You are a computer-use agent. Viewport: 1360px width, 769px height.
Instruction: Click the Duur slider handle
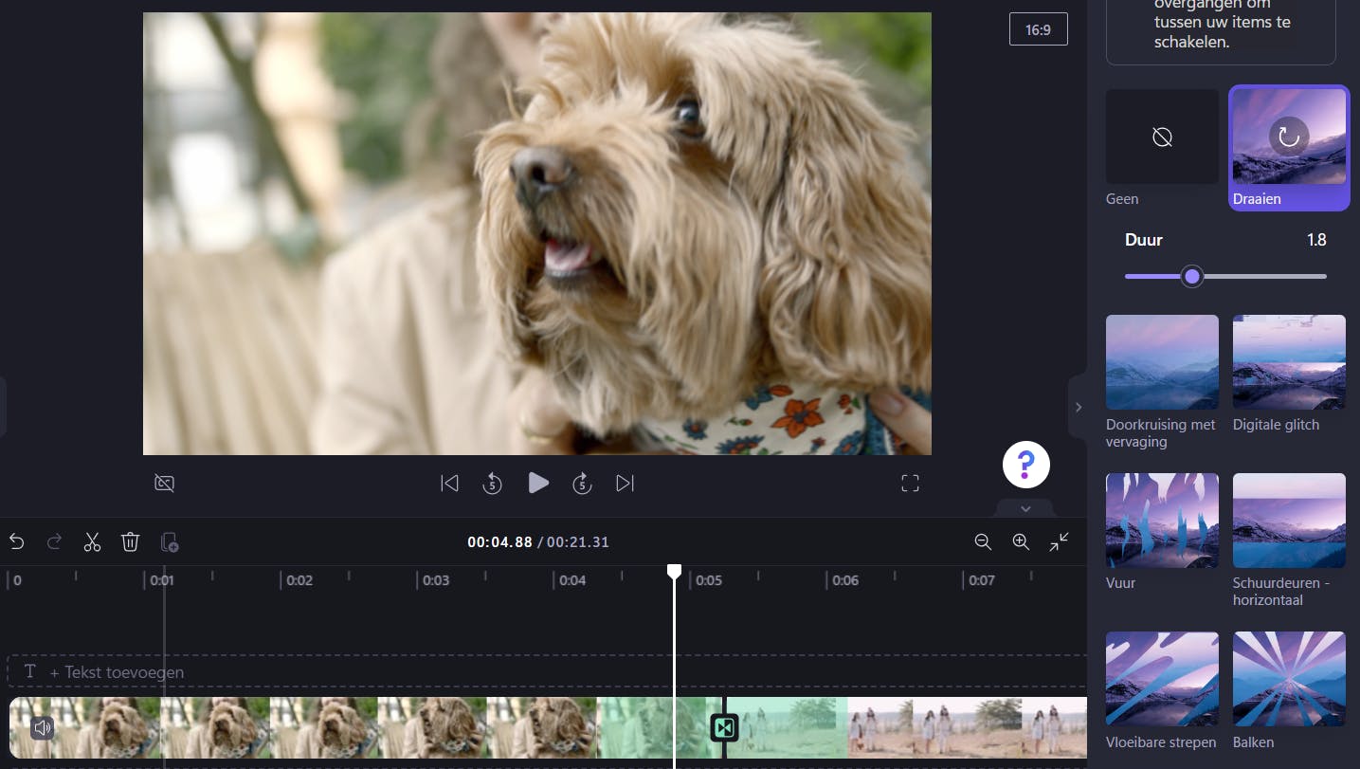(1192, 276)
